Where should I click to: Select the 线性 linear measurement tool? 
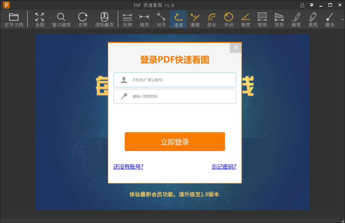pos(144,19)
